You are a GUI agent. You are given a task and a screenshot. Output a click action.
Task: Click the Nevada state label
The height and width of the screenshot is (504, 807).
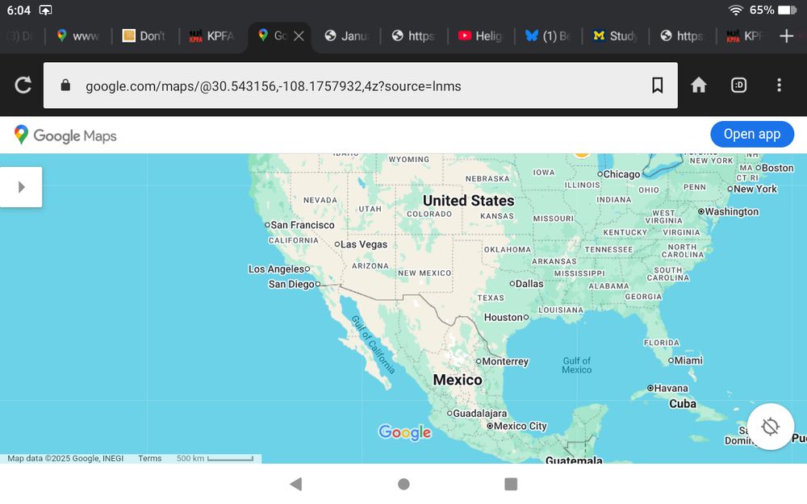coord(320,200)
